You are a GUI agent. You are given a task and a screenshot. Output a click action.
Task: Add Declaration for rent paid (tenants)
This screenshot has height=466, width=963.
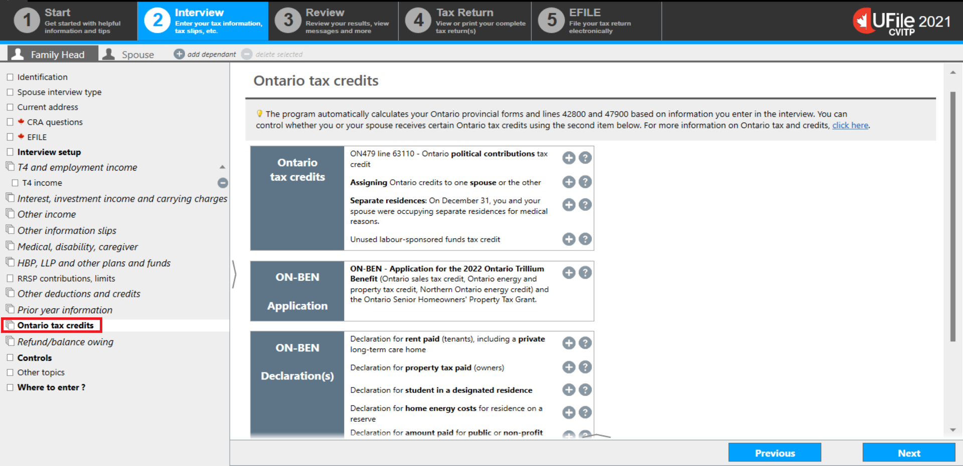click(569, 343)
